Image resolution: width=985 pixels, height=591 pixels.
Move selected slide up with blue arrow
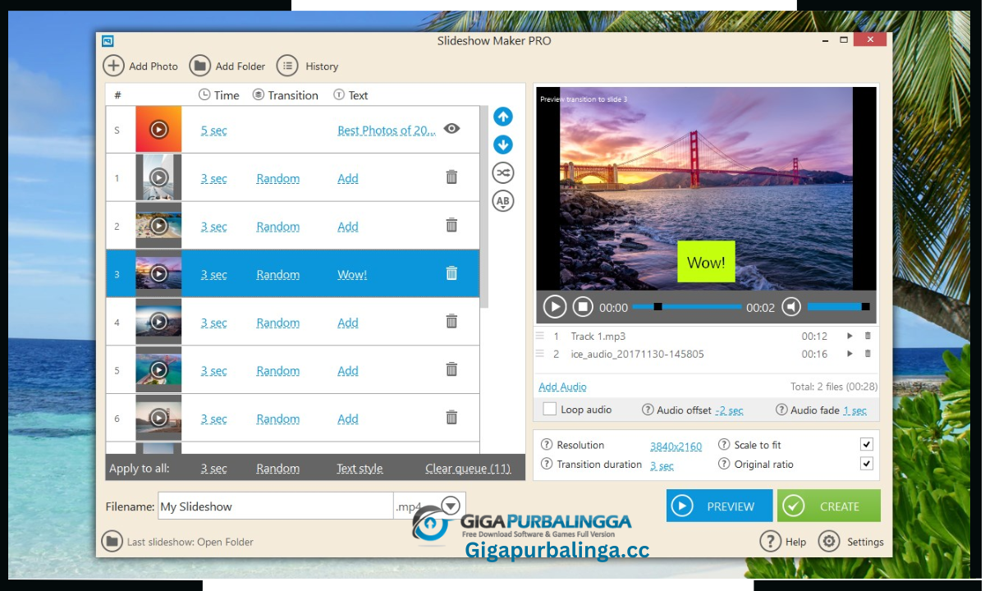[x=503, y=117]
